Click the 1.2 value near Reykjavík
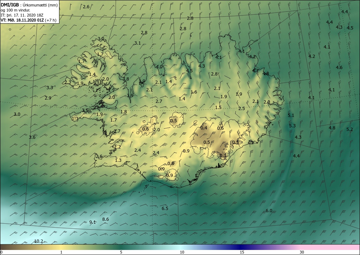360x255 pixels. pos(118,147)
